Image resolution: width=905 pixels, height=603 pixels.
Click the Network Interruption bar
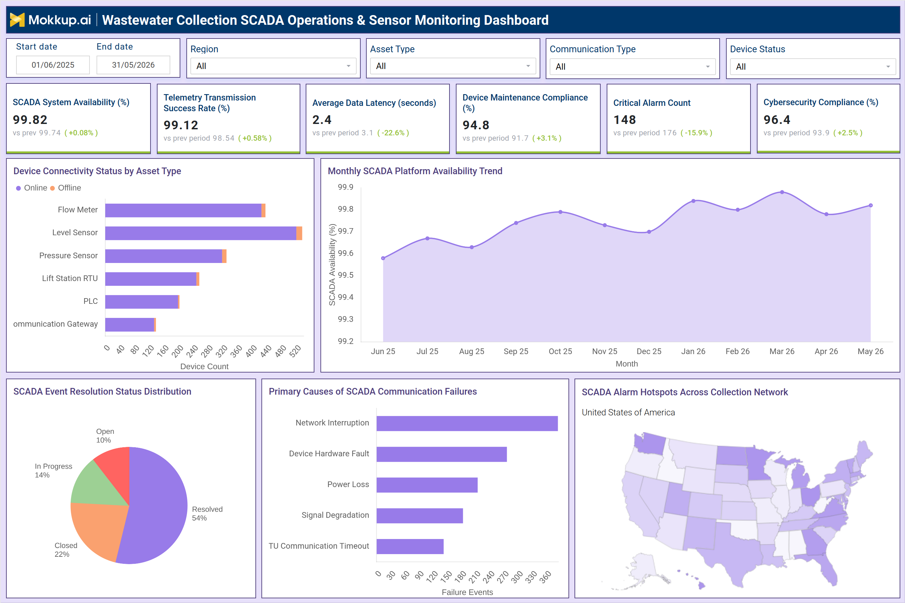467,423
